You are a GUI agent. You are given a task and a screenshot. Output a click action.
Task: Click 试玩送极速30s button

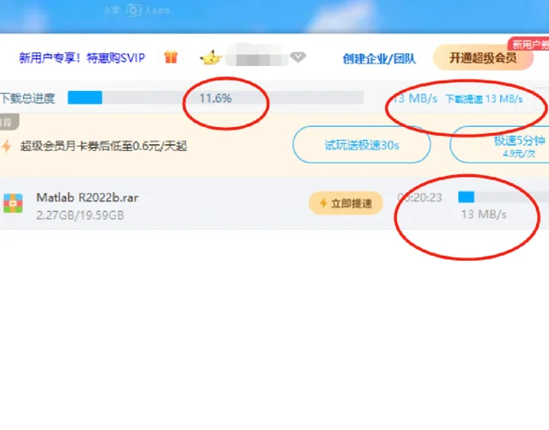pyautogui.click(x=361, y=145)
